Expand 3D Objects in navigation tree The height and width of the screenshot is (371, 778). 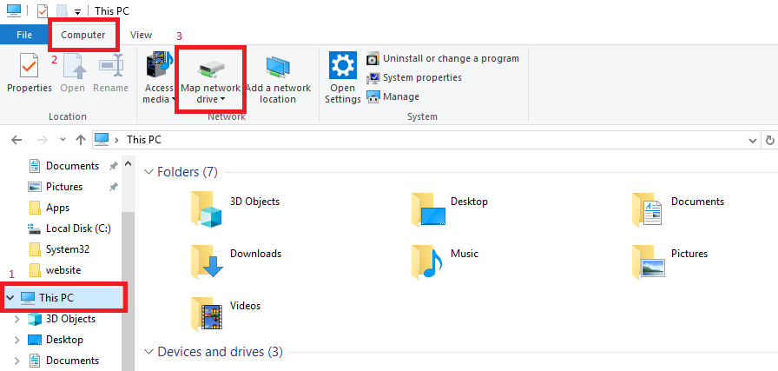16,319
